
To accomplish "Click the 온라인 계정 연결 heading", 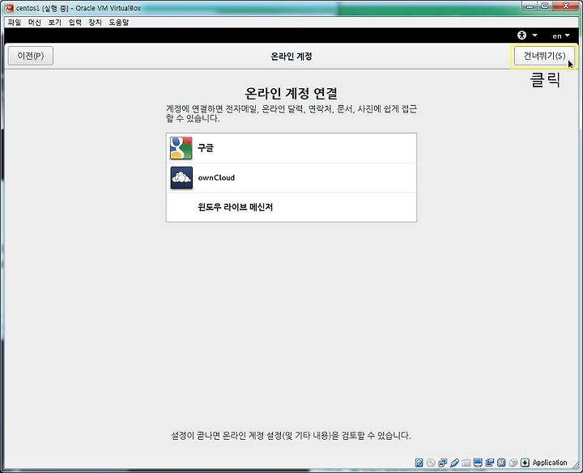I will [291, 93].
